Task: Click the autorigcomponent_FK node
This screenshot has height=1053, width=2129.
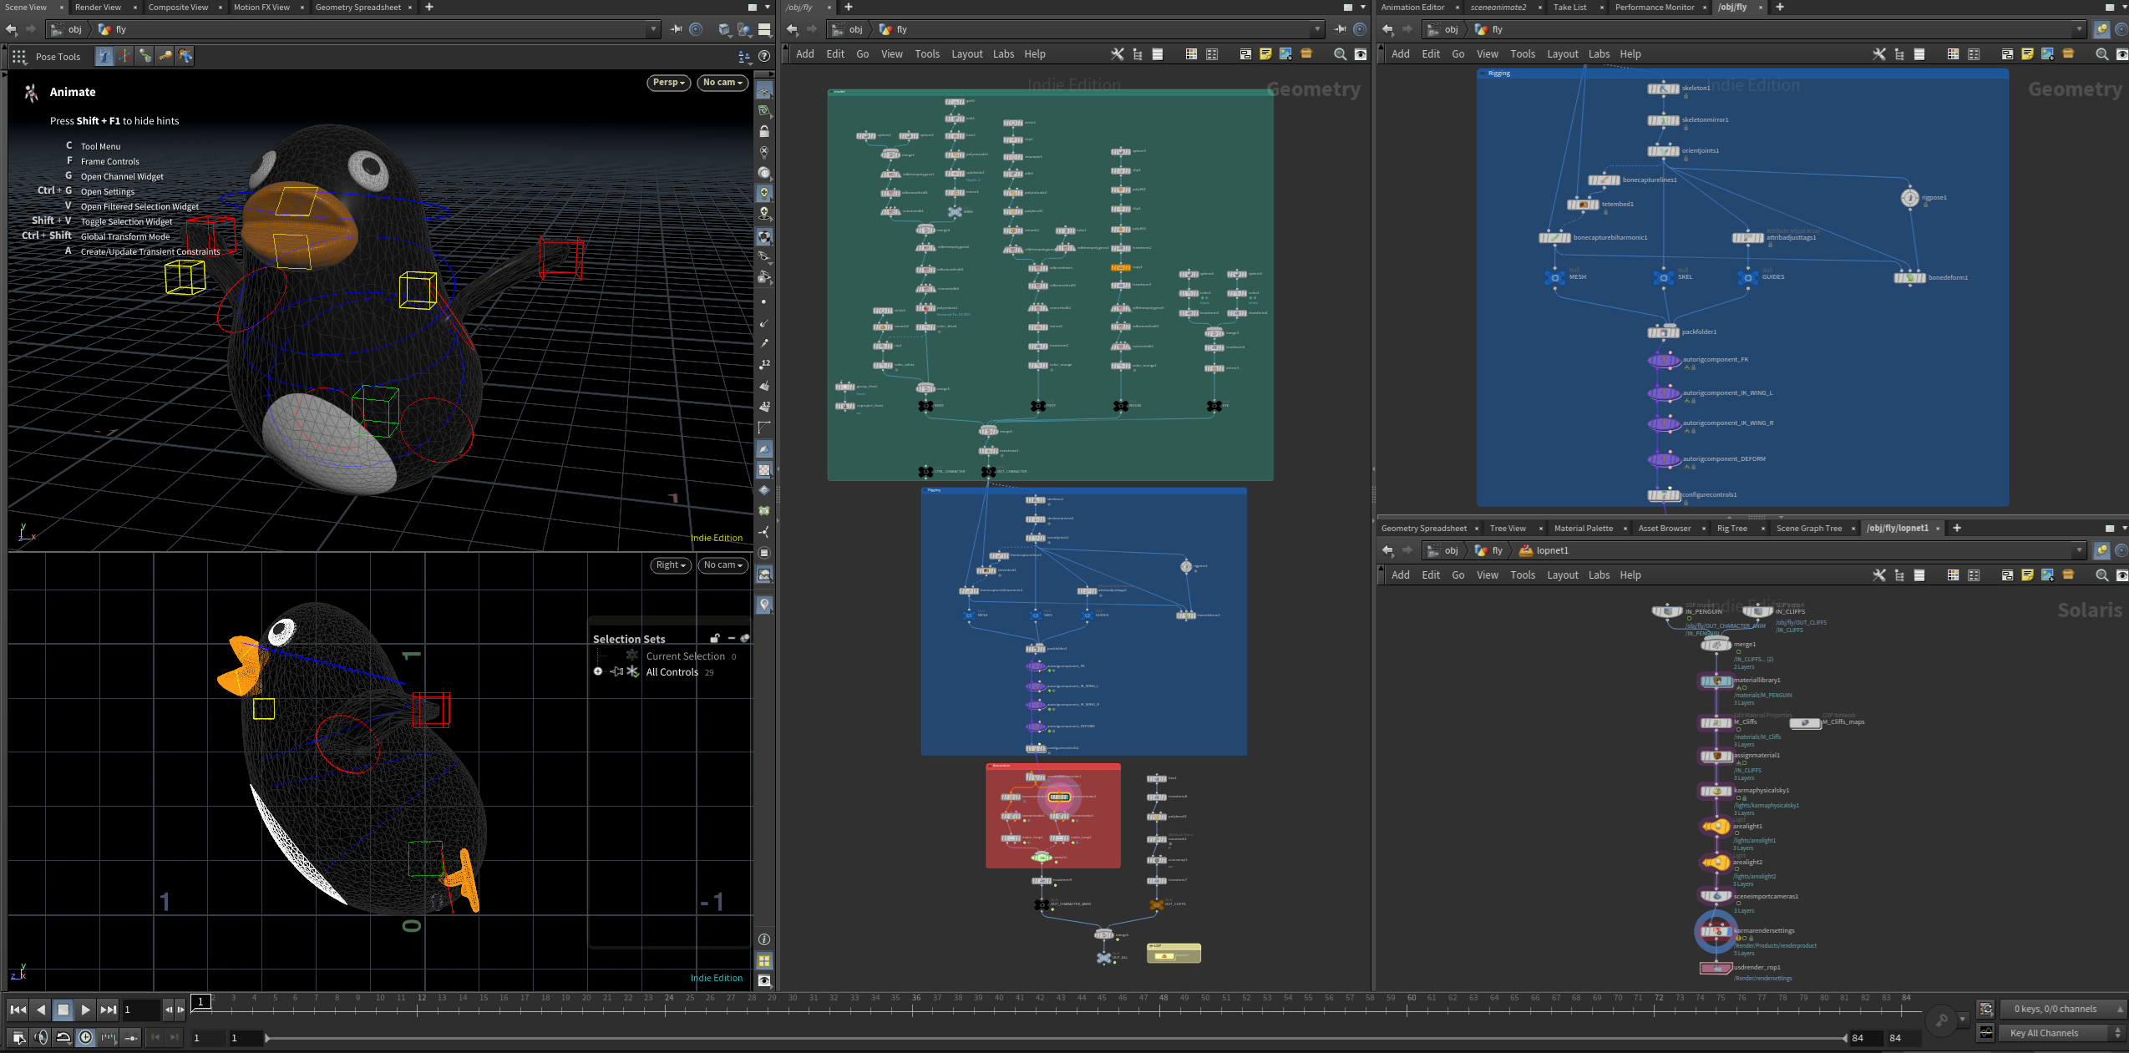Action: [1663, 361]
